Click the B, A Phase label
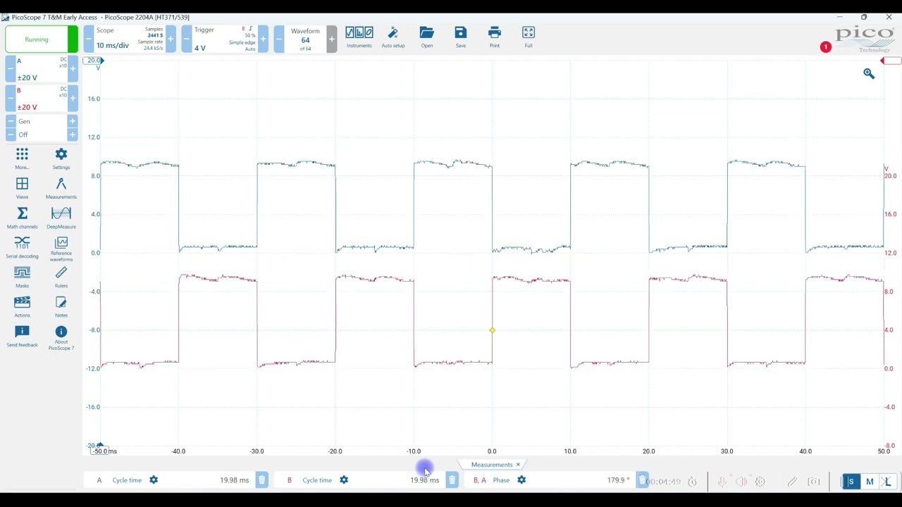This screenshot has width=902, height=507. point(501,480)
